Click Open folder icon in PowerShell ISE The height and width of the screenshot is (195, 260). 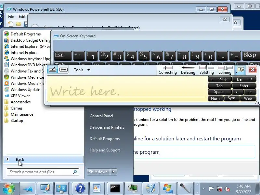point(19,24)
